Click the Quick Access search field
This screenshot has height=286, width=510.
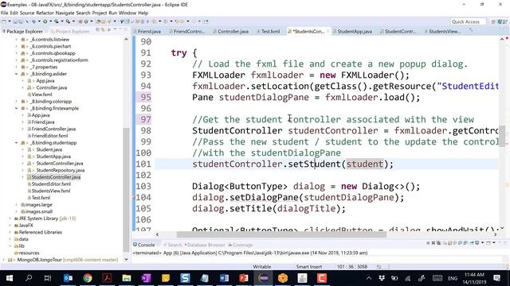[x=468, y=21]
